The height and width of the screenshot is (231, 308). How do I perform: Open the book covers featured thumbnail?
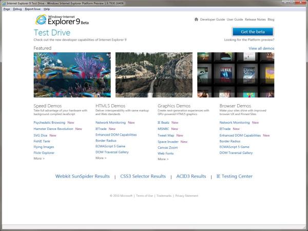coord(236,75)
